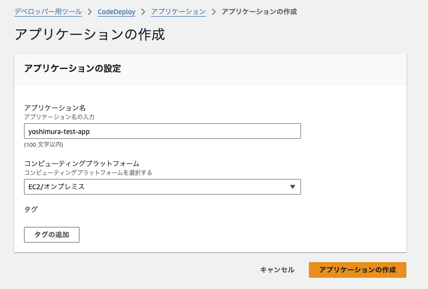The width and height of the screenshot is (428, 289).
Task: Click the タグ section label
Action: tap(31, 209)
